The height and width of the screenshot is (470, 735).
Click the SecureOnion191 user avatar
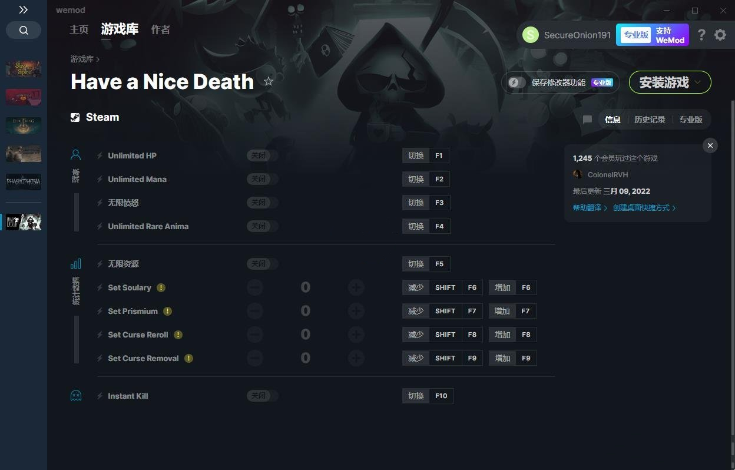[531, 35]
